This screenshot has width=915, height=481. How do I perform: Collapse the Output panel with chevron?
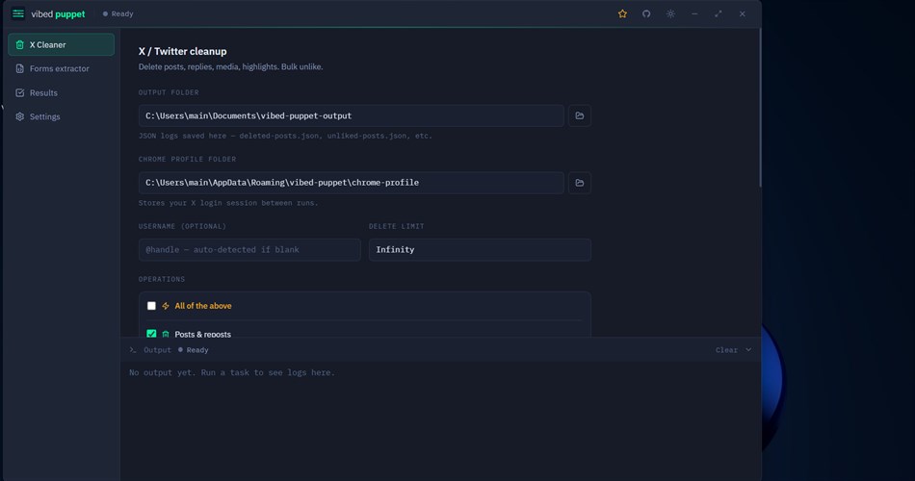748,350
